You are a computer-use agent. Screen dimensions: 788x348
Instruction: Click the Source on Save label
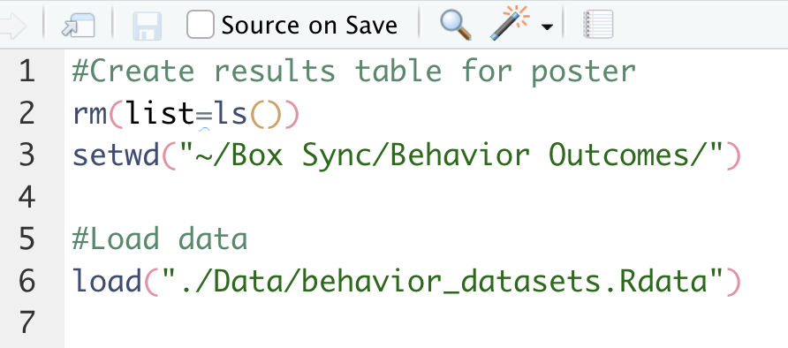[309, 25]
